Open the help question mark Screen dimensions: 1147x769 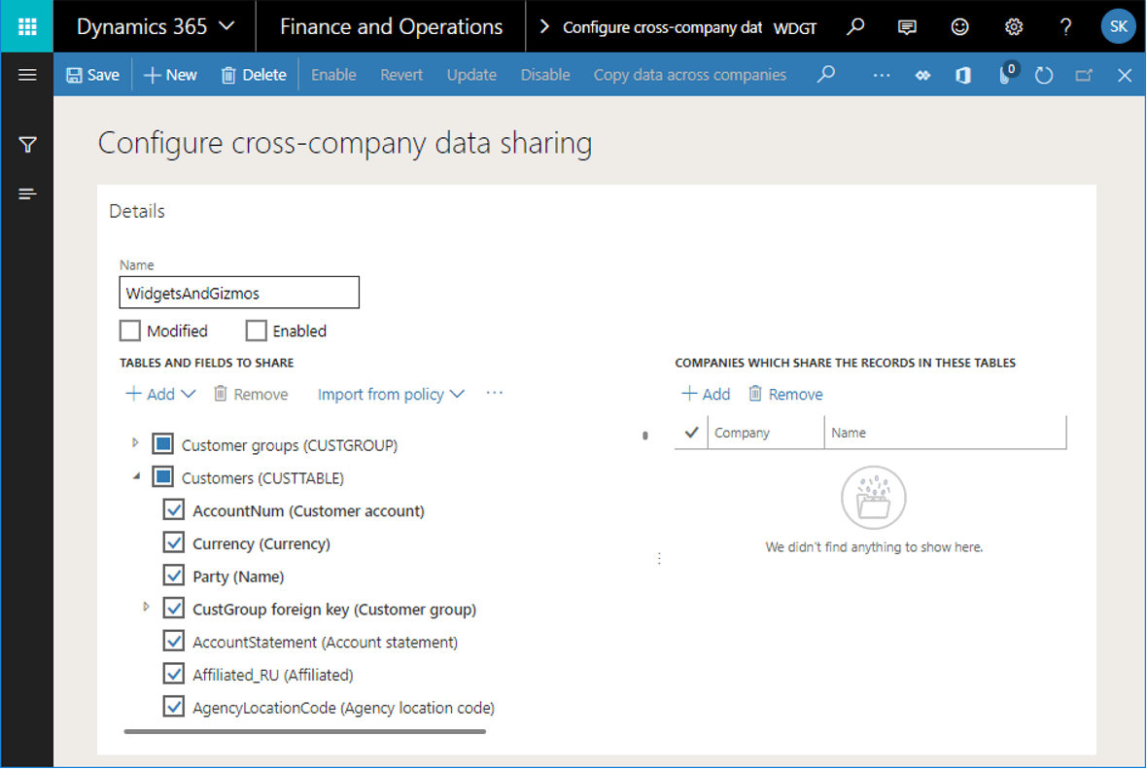(x=1065, y=27)
